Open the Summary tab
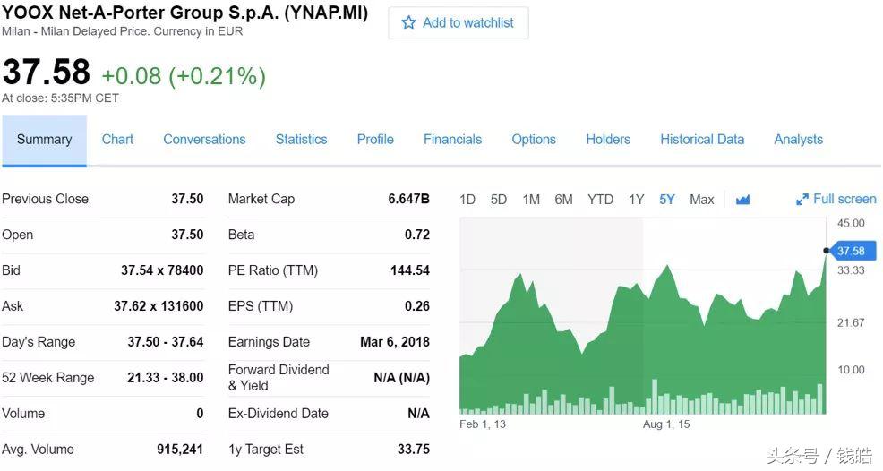This screenshot has width=883, height=471. (x=44, y=140)
